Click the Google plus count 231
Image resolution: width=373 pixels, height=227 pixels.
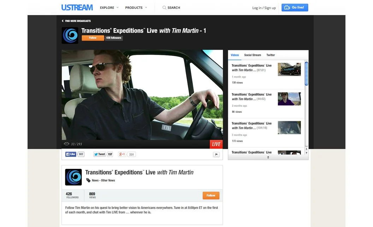131,154
